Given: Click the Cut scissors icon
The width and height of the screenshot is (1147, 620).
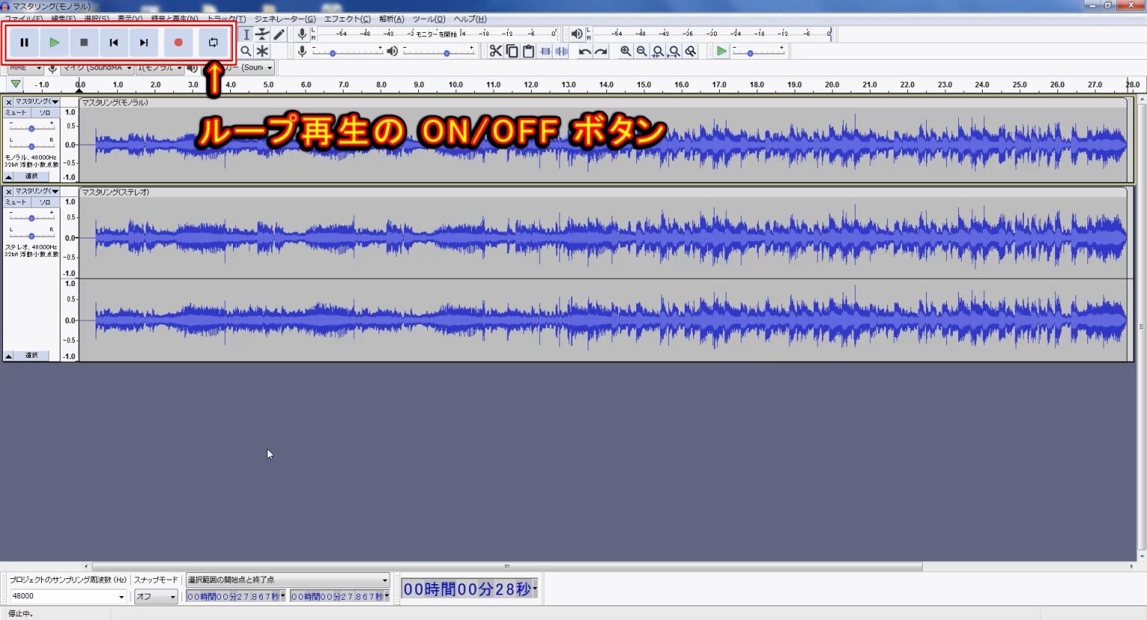Looking at the screenshot, I should click(x=495, y=51).
